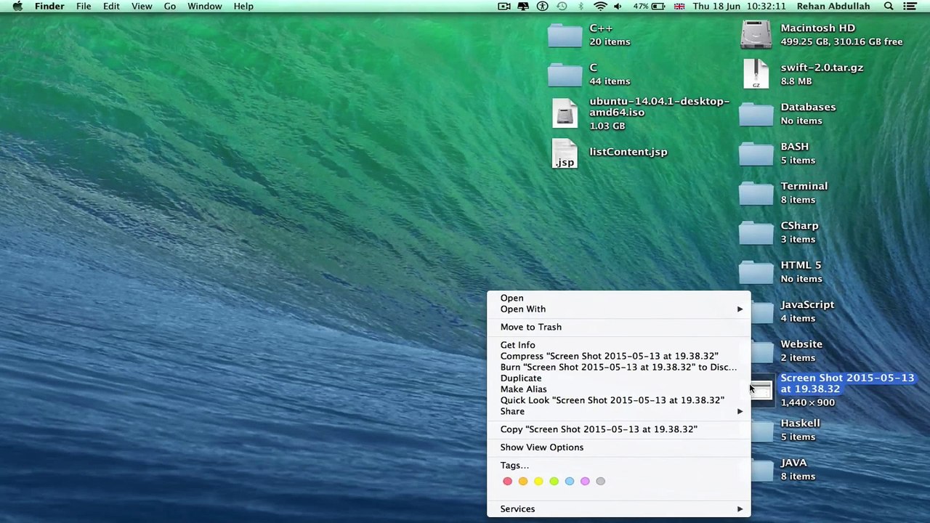Open the Finder menu

coord(49,7)
